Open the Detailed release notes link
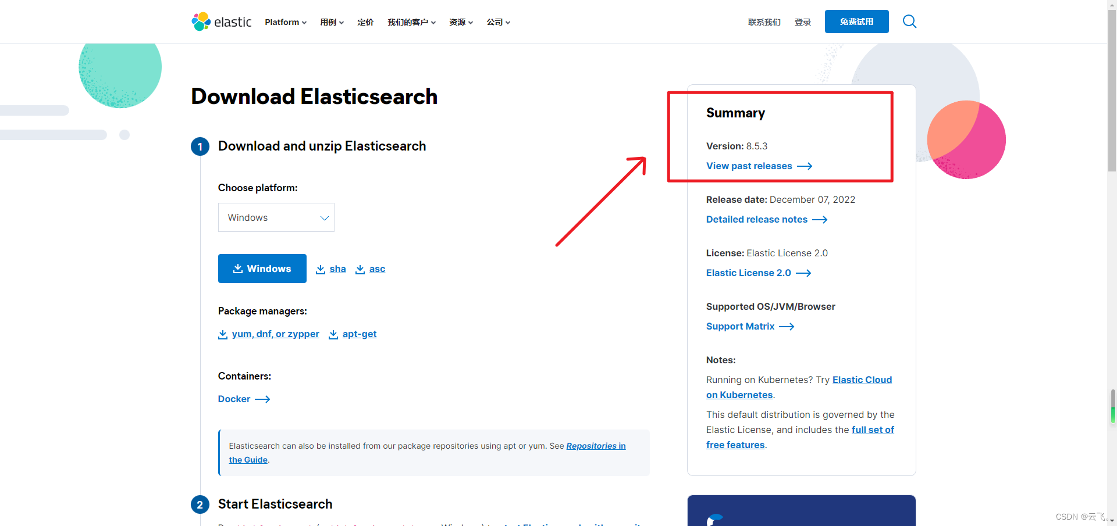Screen dimensions: 1117x526 [x=756, y=220]
